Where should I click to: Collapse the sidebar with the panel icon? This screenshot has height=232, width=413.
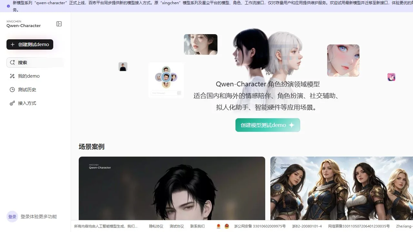pos(59,24)
